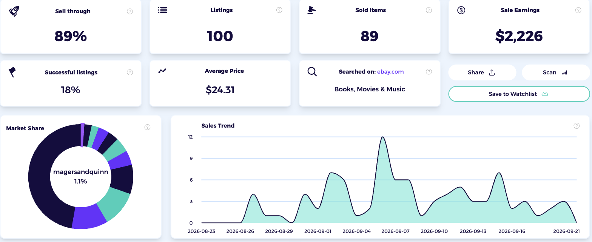This screenshot has width=592, height=242.
Task: Click the 2026-09-01 date label on chart
Action: [318, 231]
